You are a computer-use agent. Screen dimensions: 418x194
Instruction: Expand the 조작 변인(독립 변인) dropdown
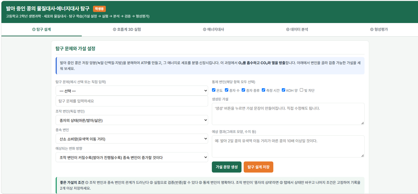[x=132, y=120]
